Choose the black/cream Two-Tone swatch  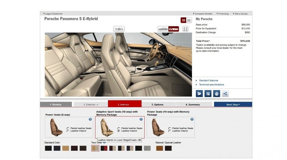(121, 148)
